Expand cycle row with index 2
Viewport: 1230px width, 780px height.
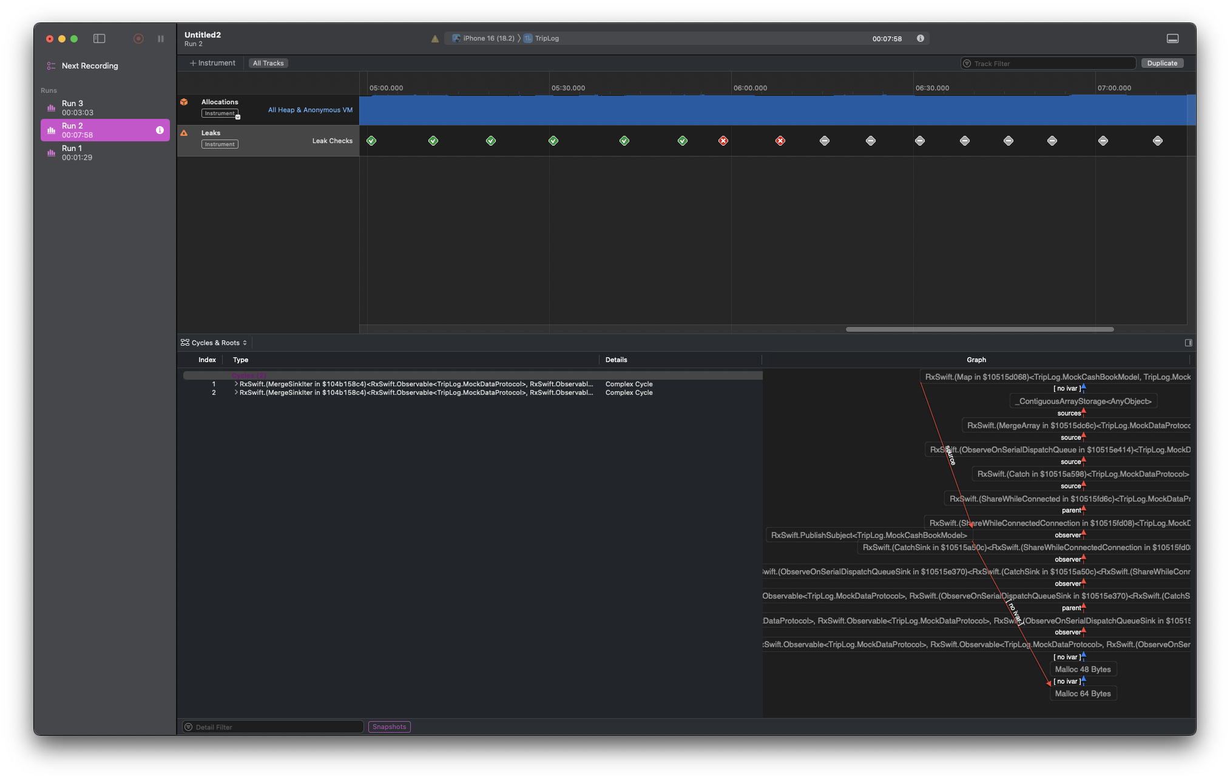point(235,392)
